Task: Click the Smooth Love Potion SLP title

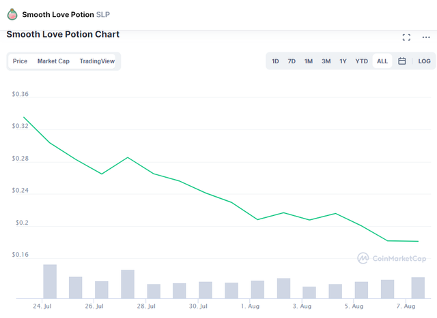Action: pyautogui.click(x=66, y=14)
